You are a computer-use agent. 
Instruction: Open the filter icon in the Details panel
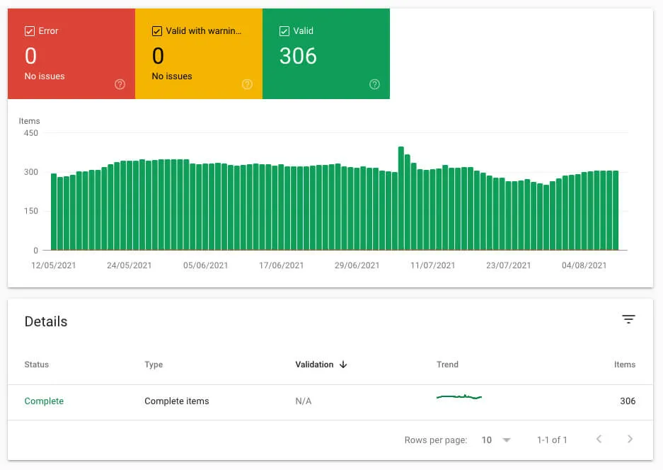pyautogui.click(x=628, y=319)
